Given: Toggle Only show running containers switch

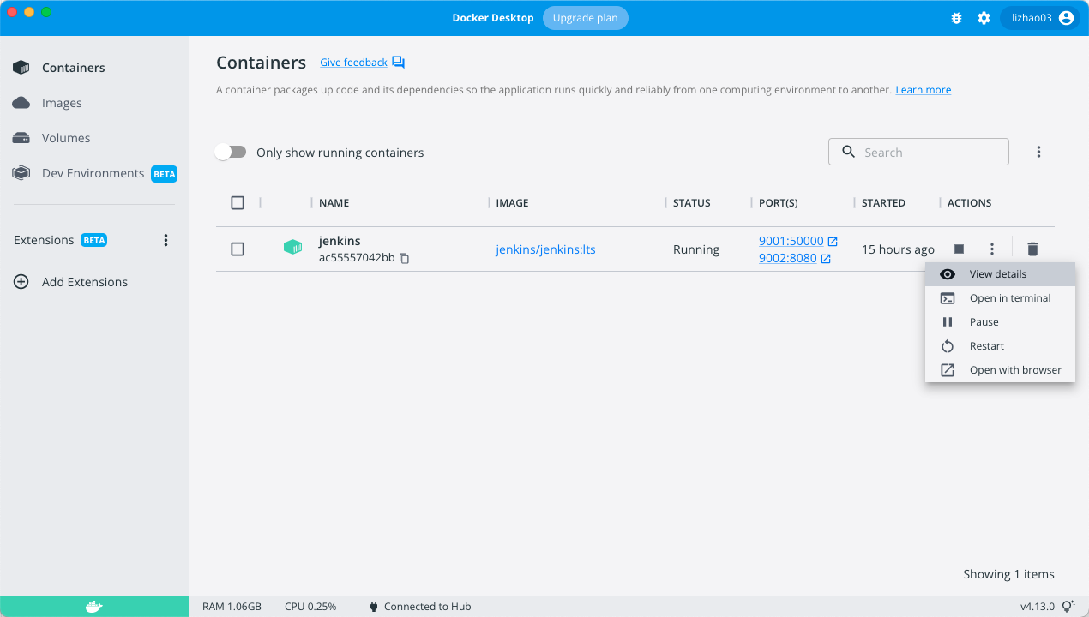Looking at the screenshot, I should pos(231,152).
